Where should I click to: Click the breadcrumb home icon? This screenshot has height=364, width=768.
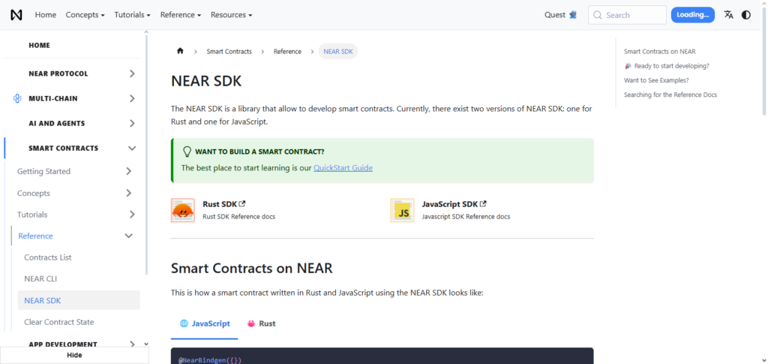pyautogui.click(x=180, y=51)
